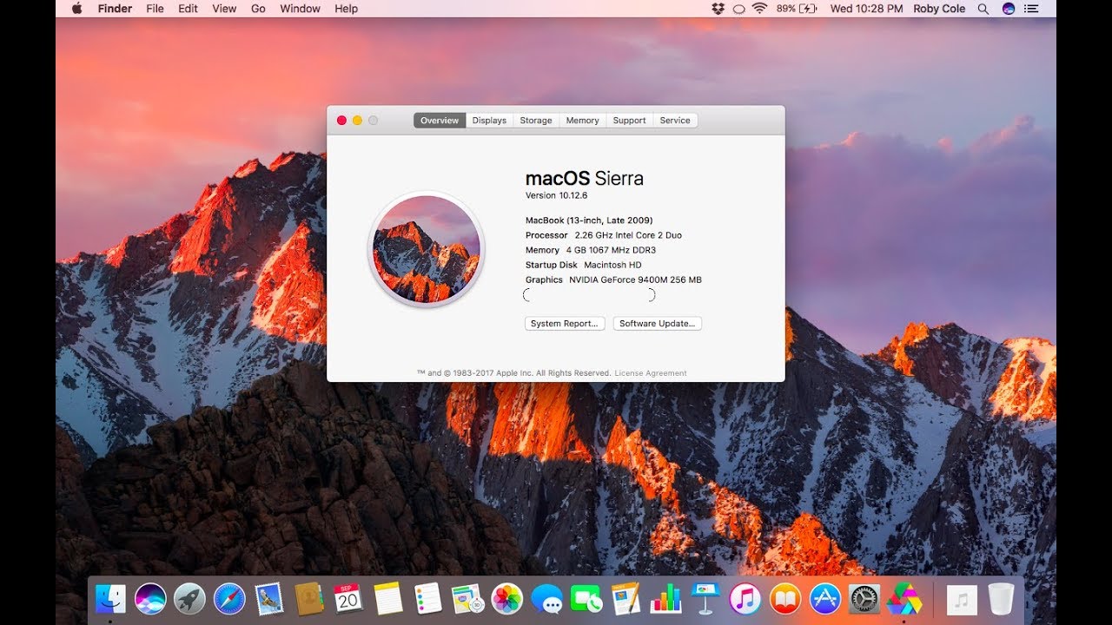Open the Apple menu
Image resolution: width=1112 pixels, height=625 pixels.
point(76,9)
